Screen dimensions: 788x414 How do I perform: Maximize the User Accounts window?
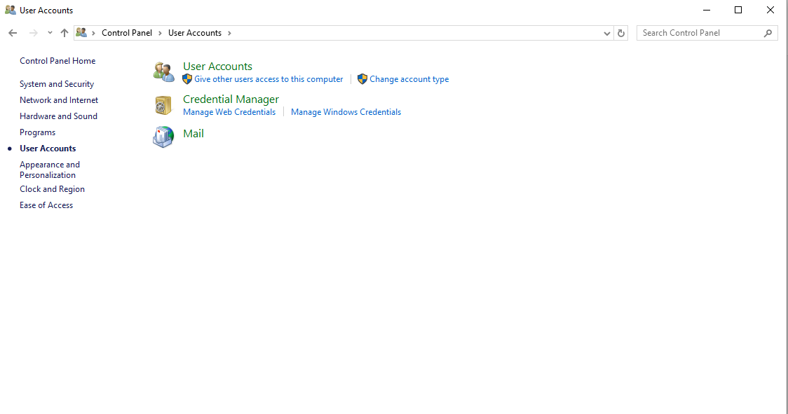pos(738,10)
